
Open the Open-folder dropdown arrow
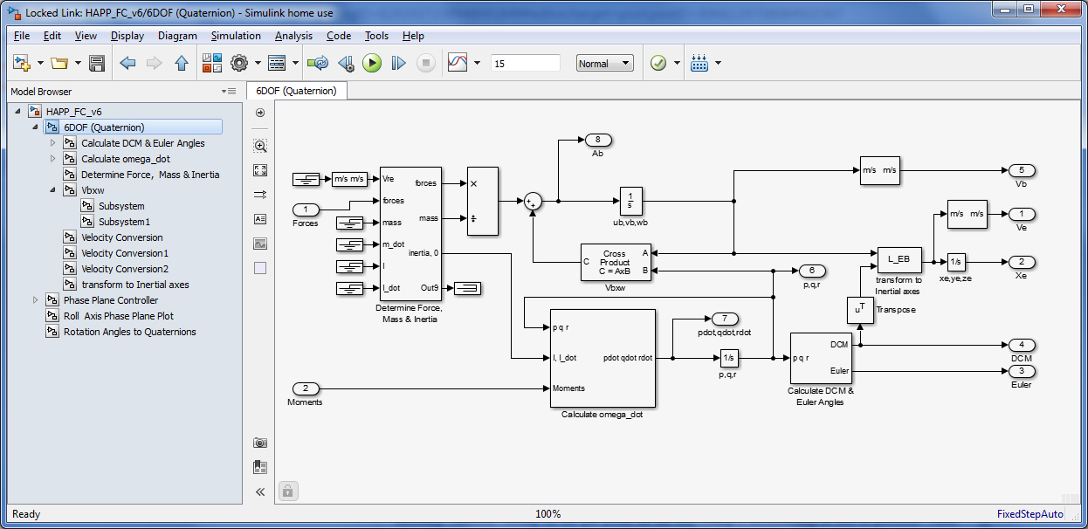click(x=78, y=63)
